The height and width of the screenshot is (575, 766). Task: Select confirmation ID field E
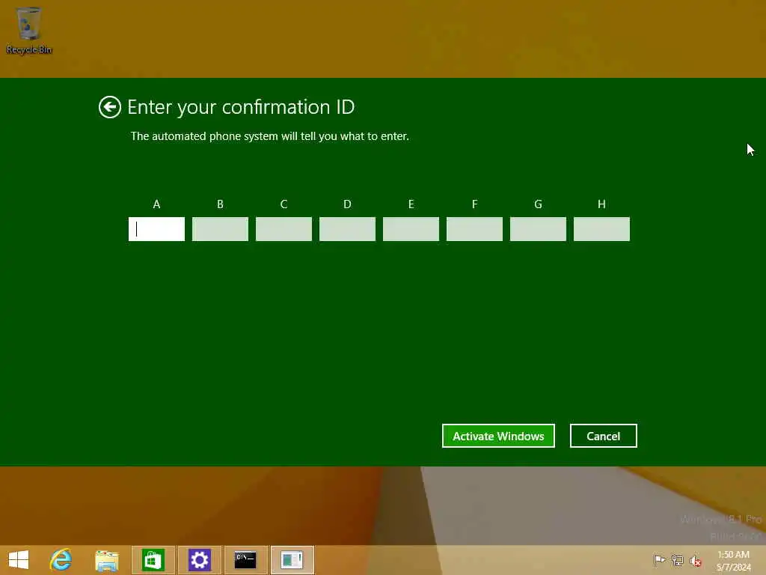[411, 229]
